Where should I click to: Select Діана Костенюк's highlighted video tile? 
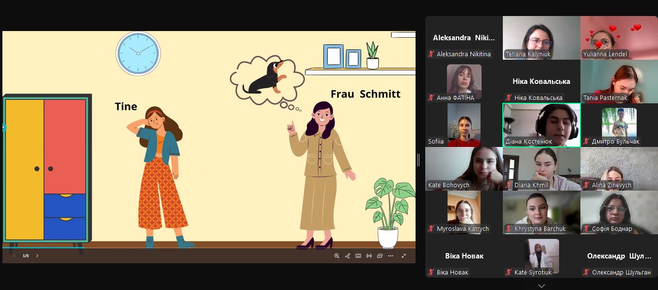pos(542,125)
